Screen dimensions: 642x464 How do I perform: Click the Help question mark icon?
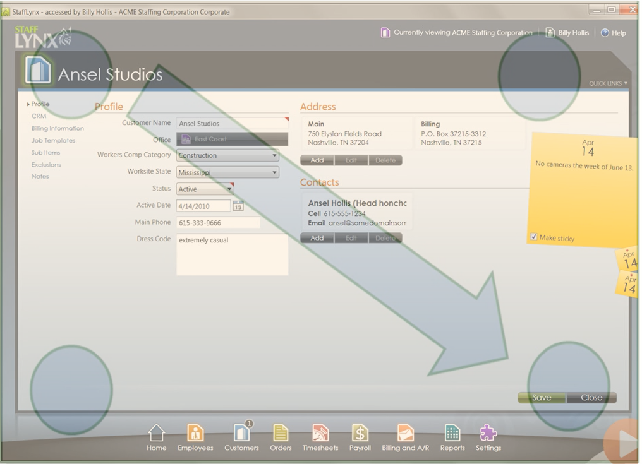click(605, 33)
